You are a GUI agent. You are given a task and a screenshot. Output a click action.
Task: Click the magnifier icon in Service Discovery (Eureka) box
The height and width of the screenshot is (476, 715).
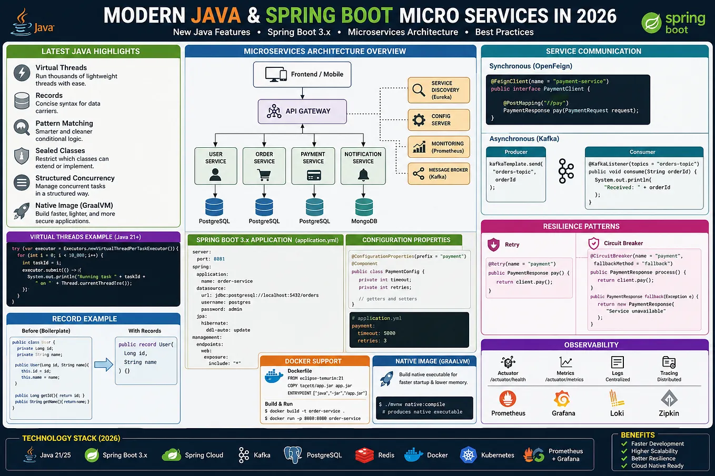[419, 90]
